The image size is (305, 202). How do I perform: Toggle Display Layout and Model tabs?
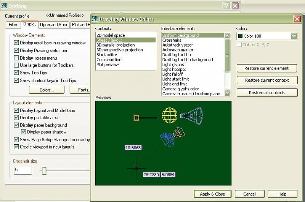tap(16, 110)
